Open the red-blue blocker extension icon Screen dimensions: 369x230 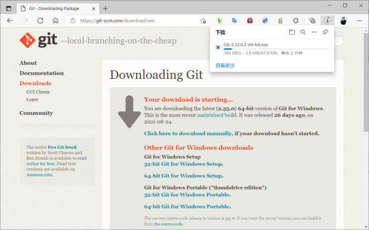[250, 21]
